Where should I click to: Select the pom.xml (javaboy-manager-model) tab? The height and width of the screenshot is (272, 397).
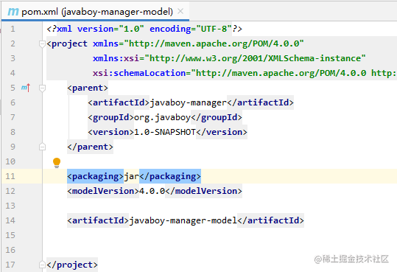95,11
